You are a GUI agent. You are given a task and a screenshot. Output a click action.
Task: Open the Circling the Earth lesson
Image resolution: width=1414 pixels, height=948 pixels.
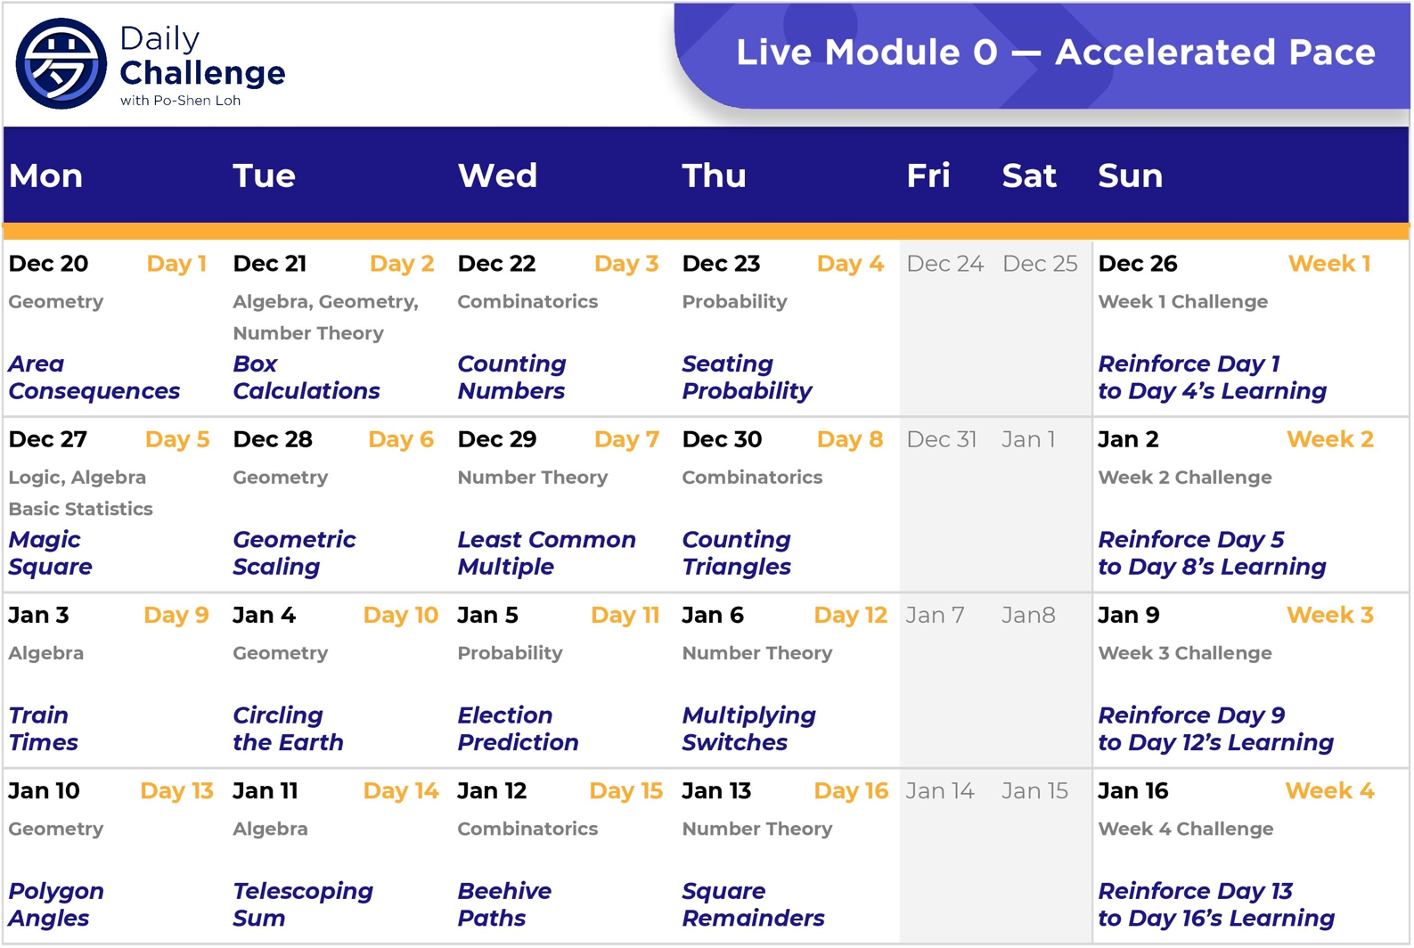click(x=288, y=729)
